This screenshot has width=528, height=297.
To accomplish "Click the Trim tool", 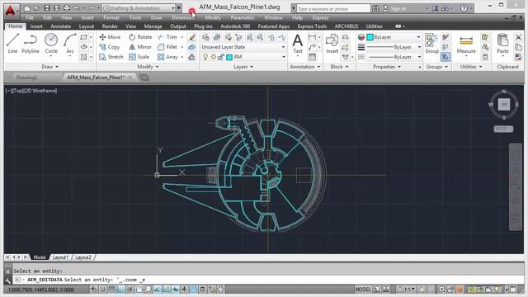I will click(x=167, y=37).
